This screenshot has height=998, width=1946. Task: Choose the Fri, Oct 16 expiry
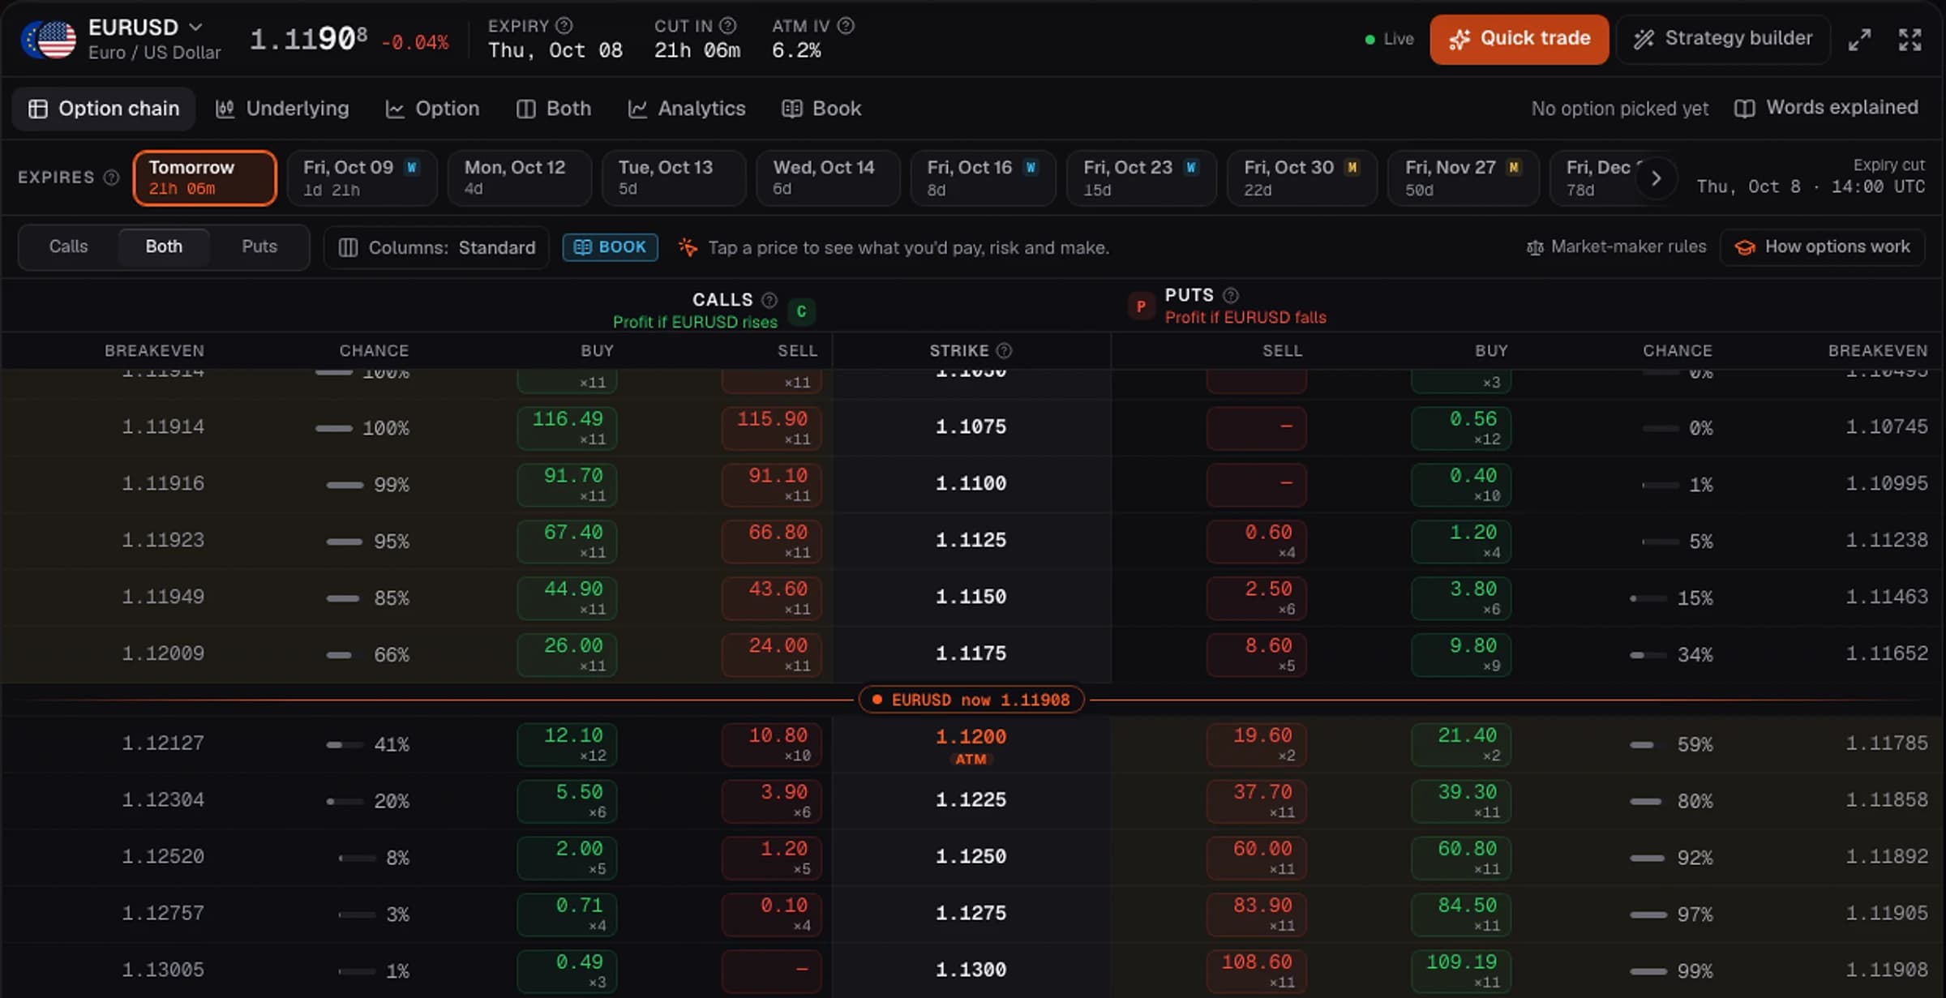pos(983,178)
